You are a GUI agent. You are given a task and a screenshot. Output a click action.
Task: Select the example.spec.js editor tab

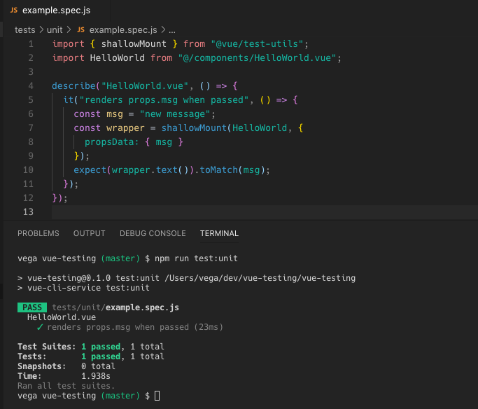coord(50,11)
